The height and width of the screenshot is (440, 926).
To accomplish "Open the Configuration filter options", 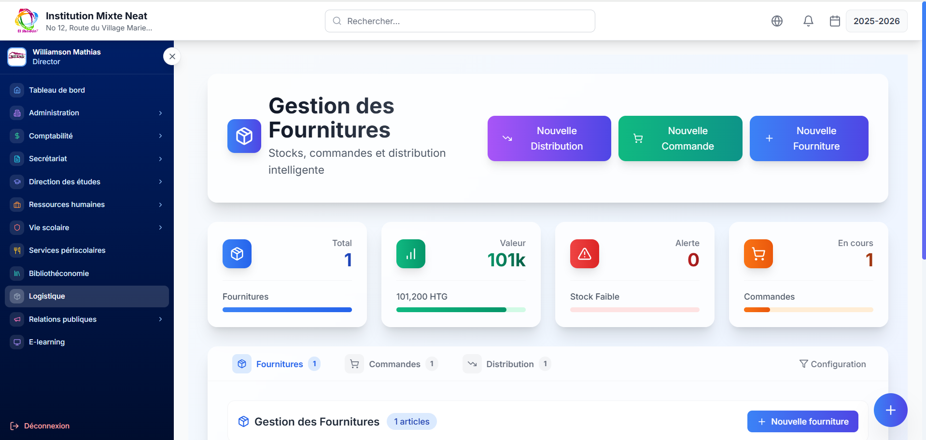I will coord(833,364).
